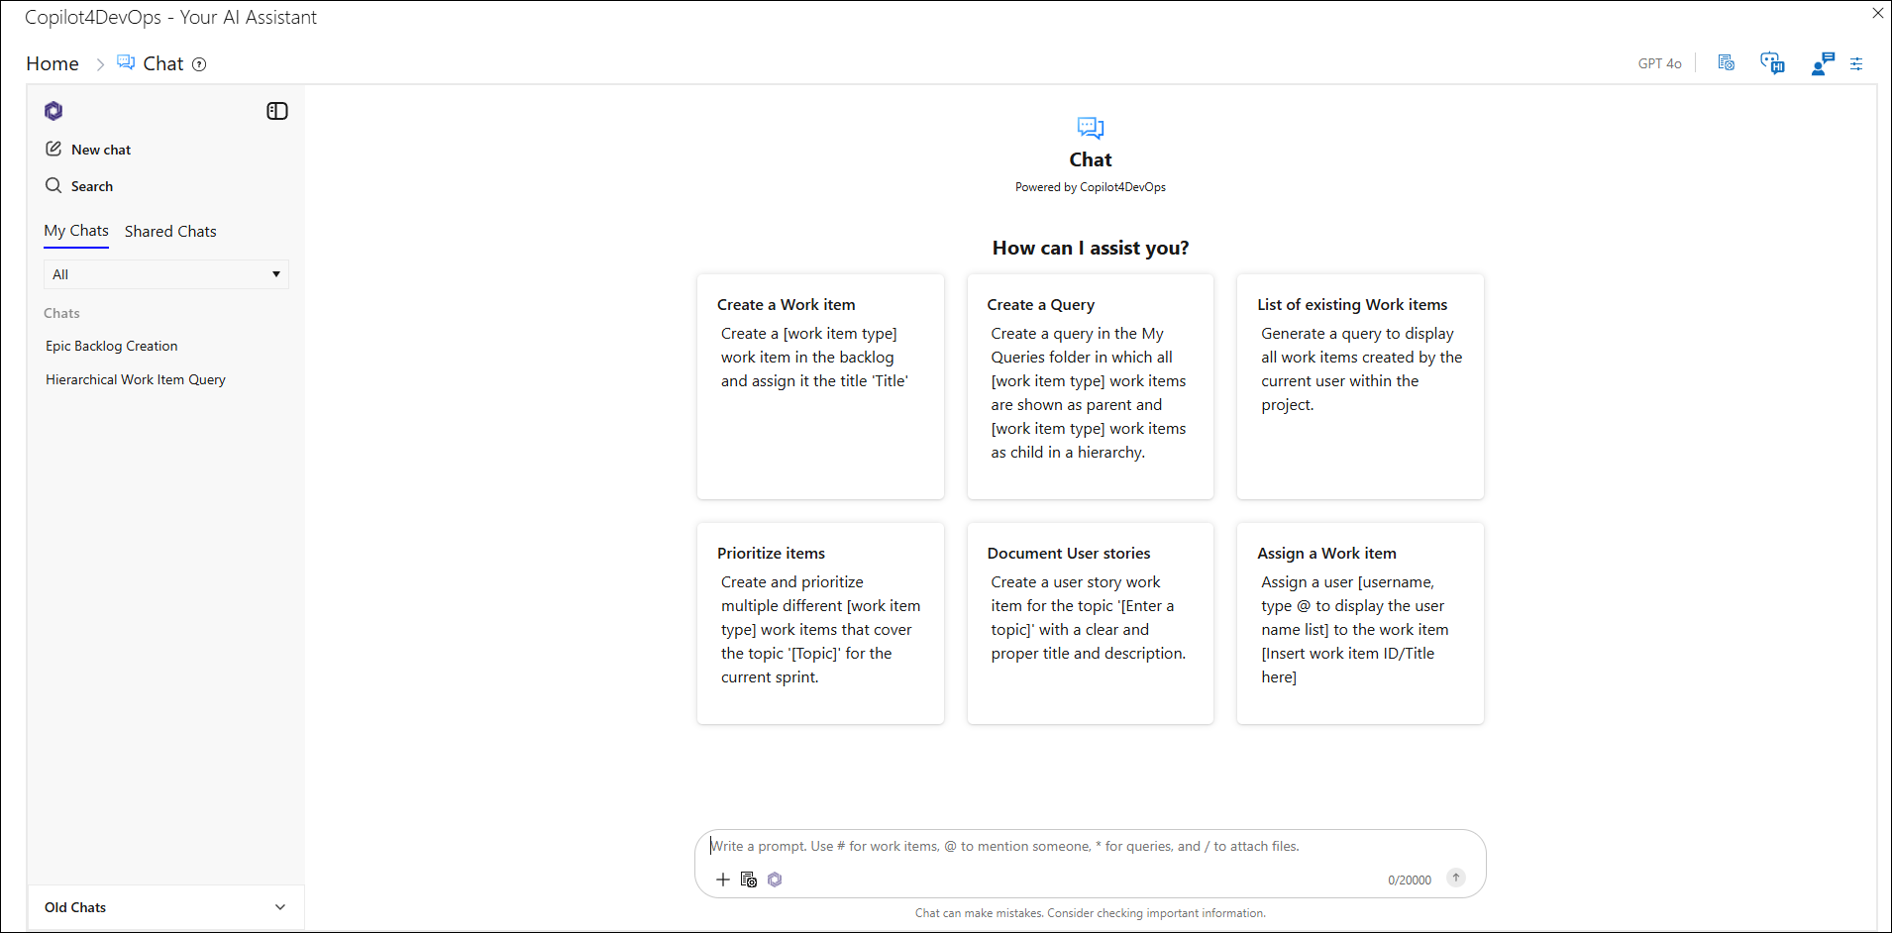Toggle the sidebar collapse icon
The height and width of the screenshot is (933, 1892).
coord(277,111)
